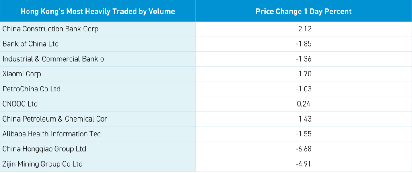Select the -1.70 Xiaomi change value
The image size is (412, 173).
coord(304,74)
